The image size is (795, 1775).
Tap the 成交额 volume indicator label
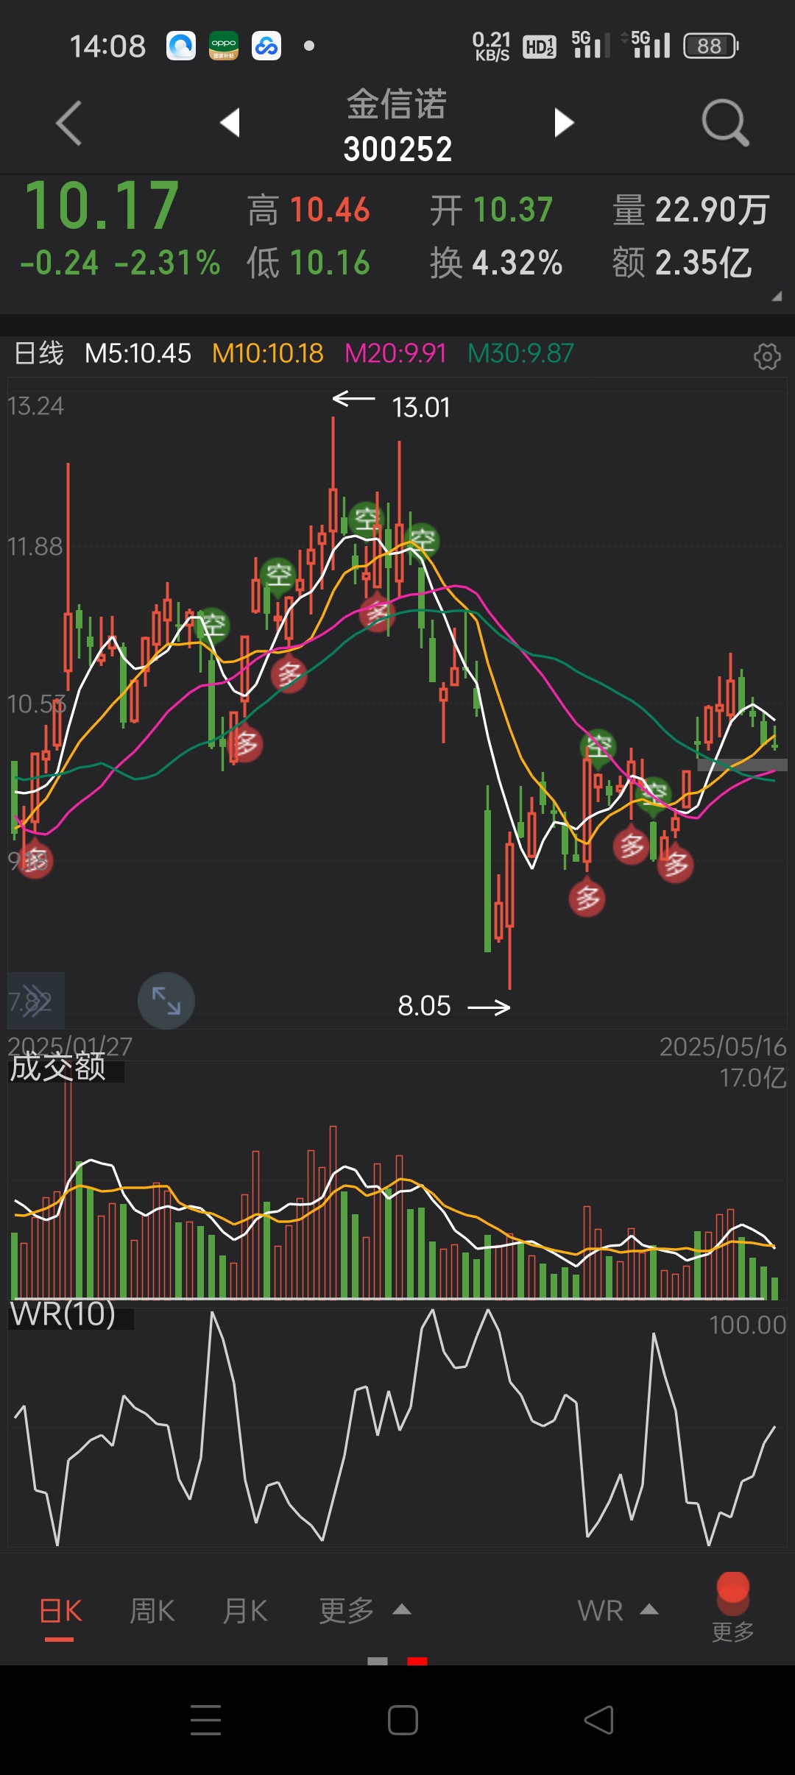[58, 1066]
